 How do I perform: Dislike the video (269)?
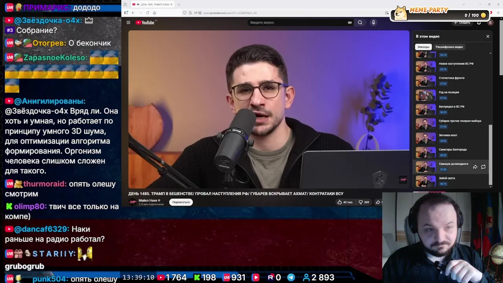[364, 202]
